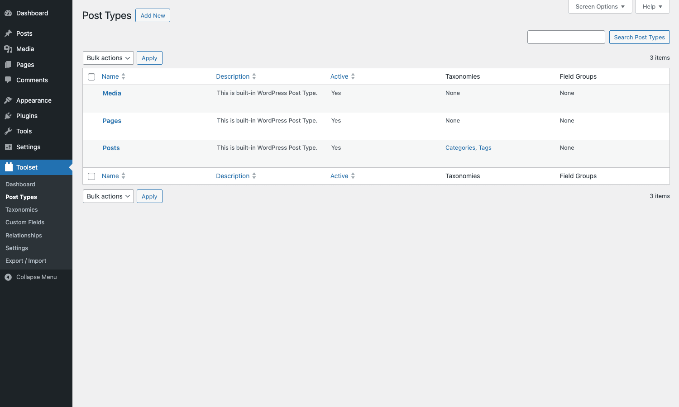
Task: Select Post Types submenu item
Action: 21,197
